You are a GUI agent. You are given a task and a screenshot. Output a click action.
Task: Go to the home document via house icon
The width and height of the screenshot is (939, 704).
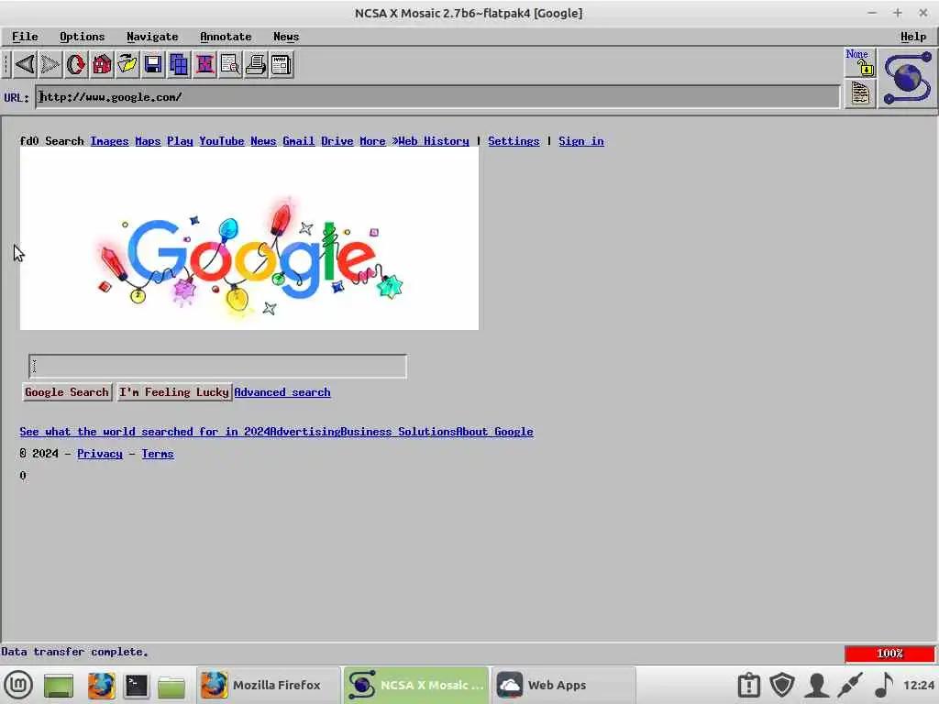[102, 64]
